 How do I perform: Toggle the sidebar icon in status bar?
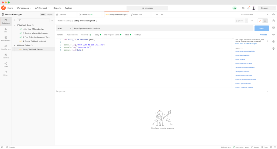pyautogui.click(x=2, y=147)
